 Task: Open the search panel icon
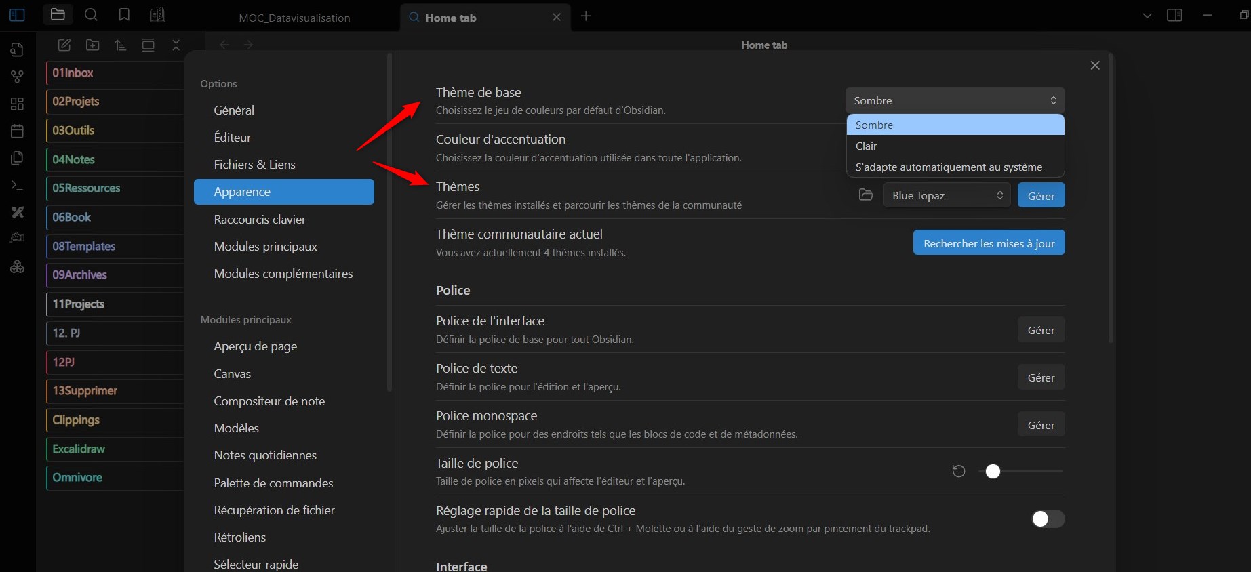click(91, 15)
